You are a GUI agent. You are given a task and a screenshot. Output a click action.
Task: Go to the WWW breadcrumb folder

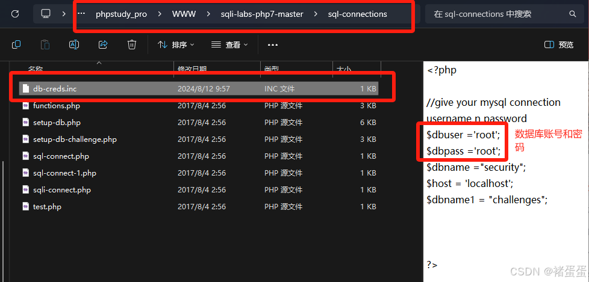coord(184,14)
